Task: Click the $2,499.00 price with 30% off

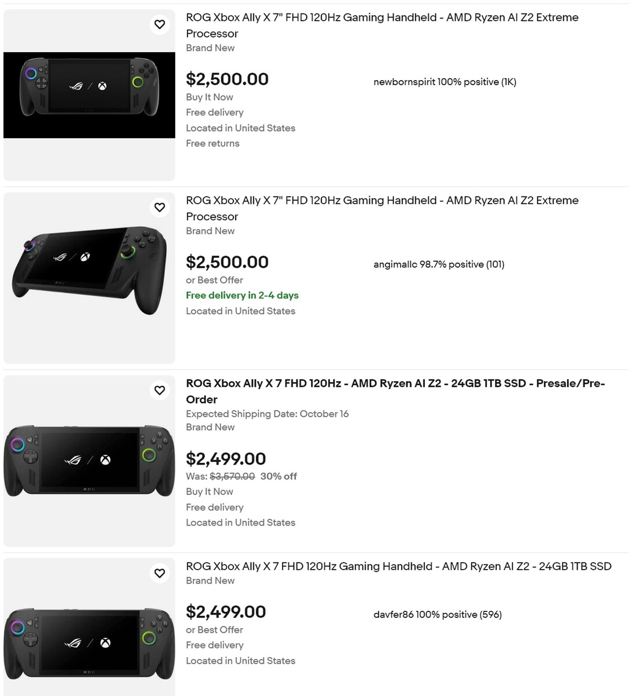Action: 226,459
